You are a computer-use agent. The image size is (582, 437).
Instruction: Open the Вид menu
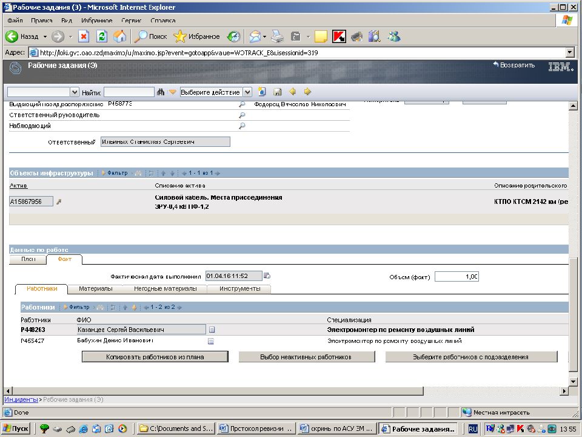click(x=67, y=21)
